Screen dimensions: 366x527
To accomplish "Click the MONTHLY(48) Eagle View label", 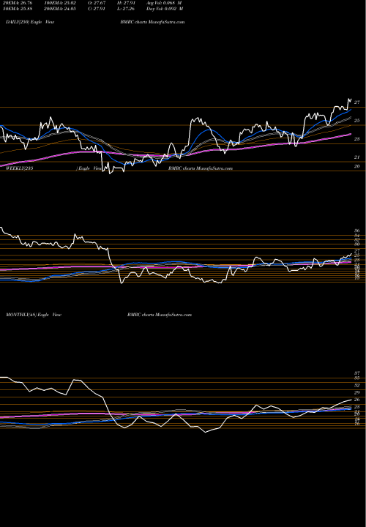I will click(33, 315).
